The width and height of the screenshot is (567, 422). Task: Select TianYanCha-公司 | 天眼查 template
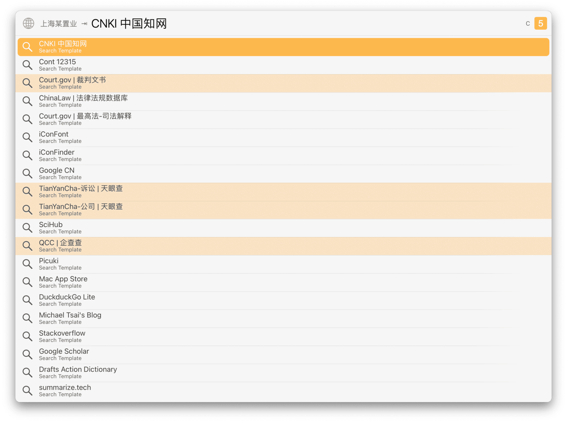283,209
